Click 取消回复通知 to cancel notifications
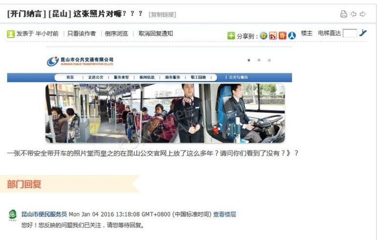The width and height of the screenshot is (377, 240). click(x=155, y=33)
